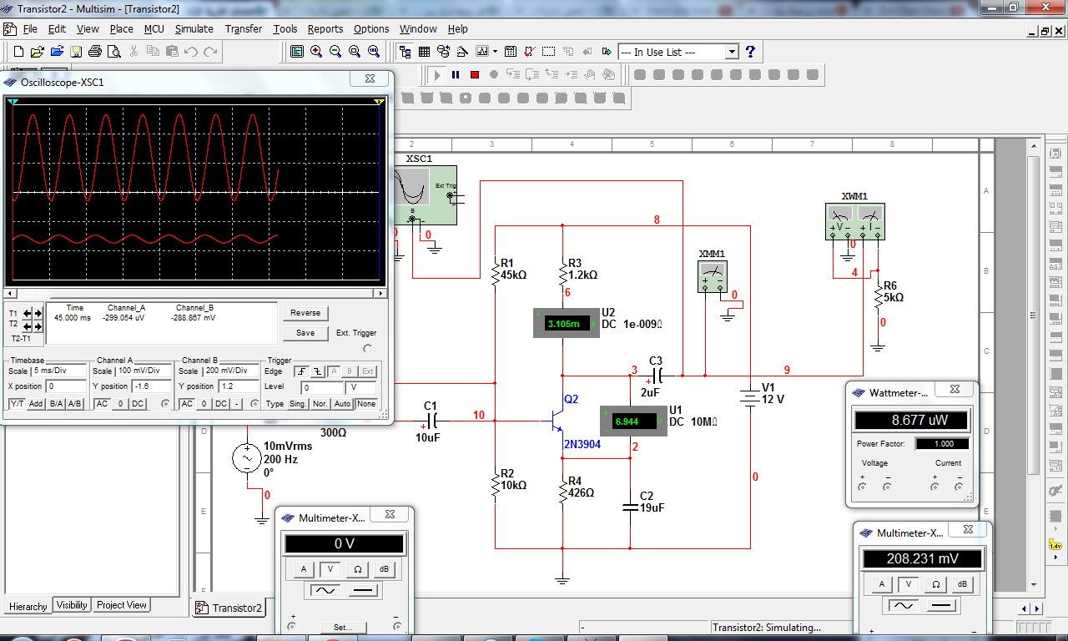Open the Spreadsheet View grid icon

[x=424, y=52]
